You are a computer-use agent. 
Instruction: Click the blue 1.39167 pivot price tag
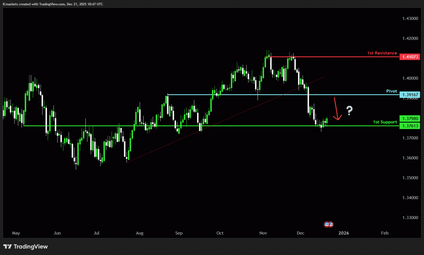[x=410, y=95]
